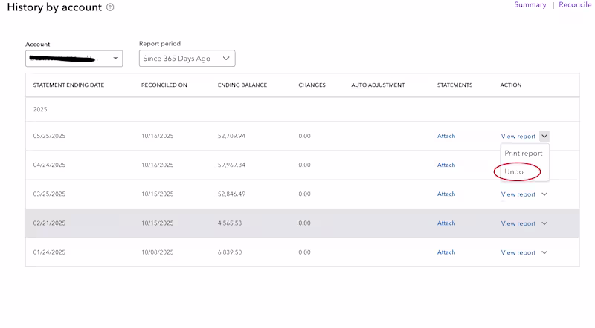Attach statement to 01/24/2025 row
Image resolution: width=595 pixels, height=328 pixels.
tap(446, 252)
